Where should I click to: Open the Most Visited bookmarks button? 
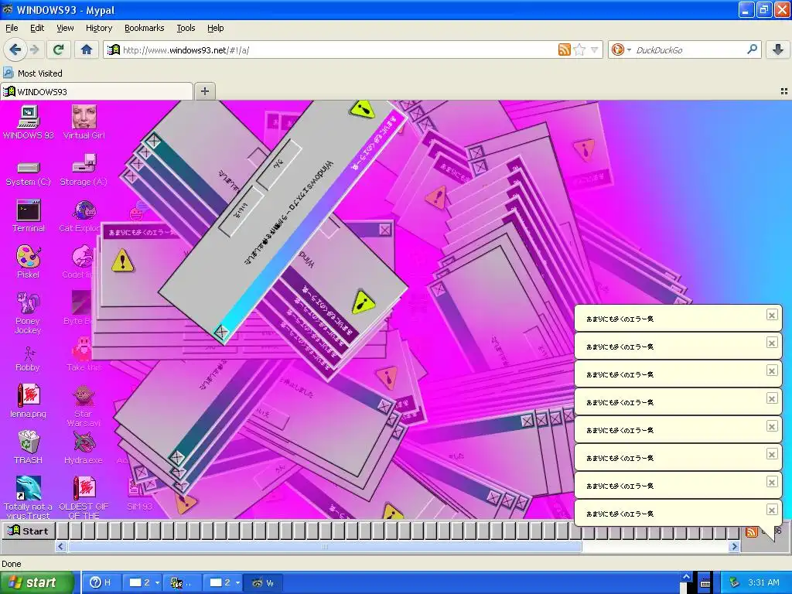click(33, 73)
